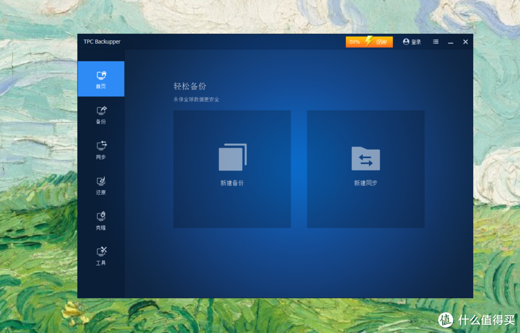Click the TPC Backupper title text
Screen dimensions: 520x333
[x=102, y=42]
